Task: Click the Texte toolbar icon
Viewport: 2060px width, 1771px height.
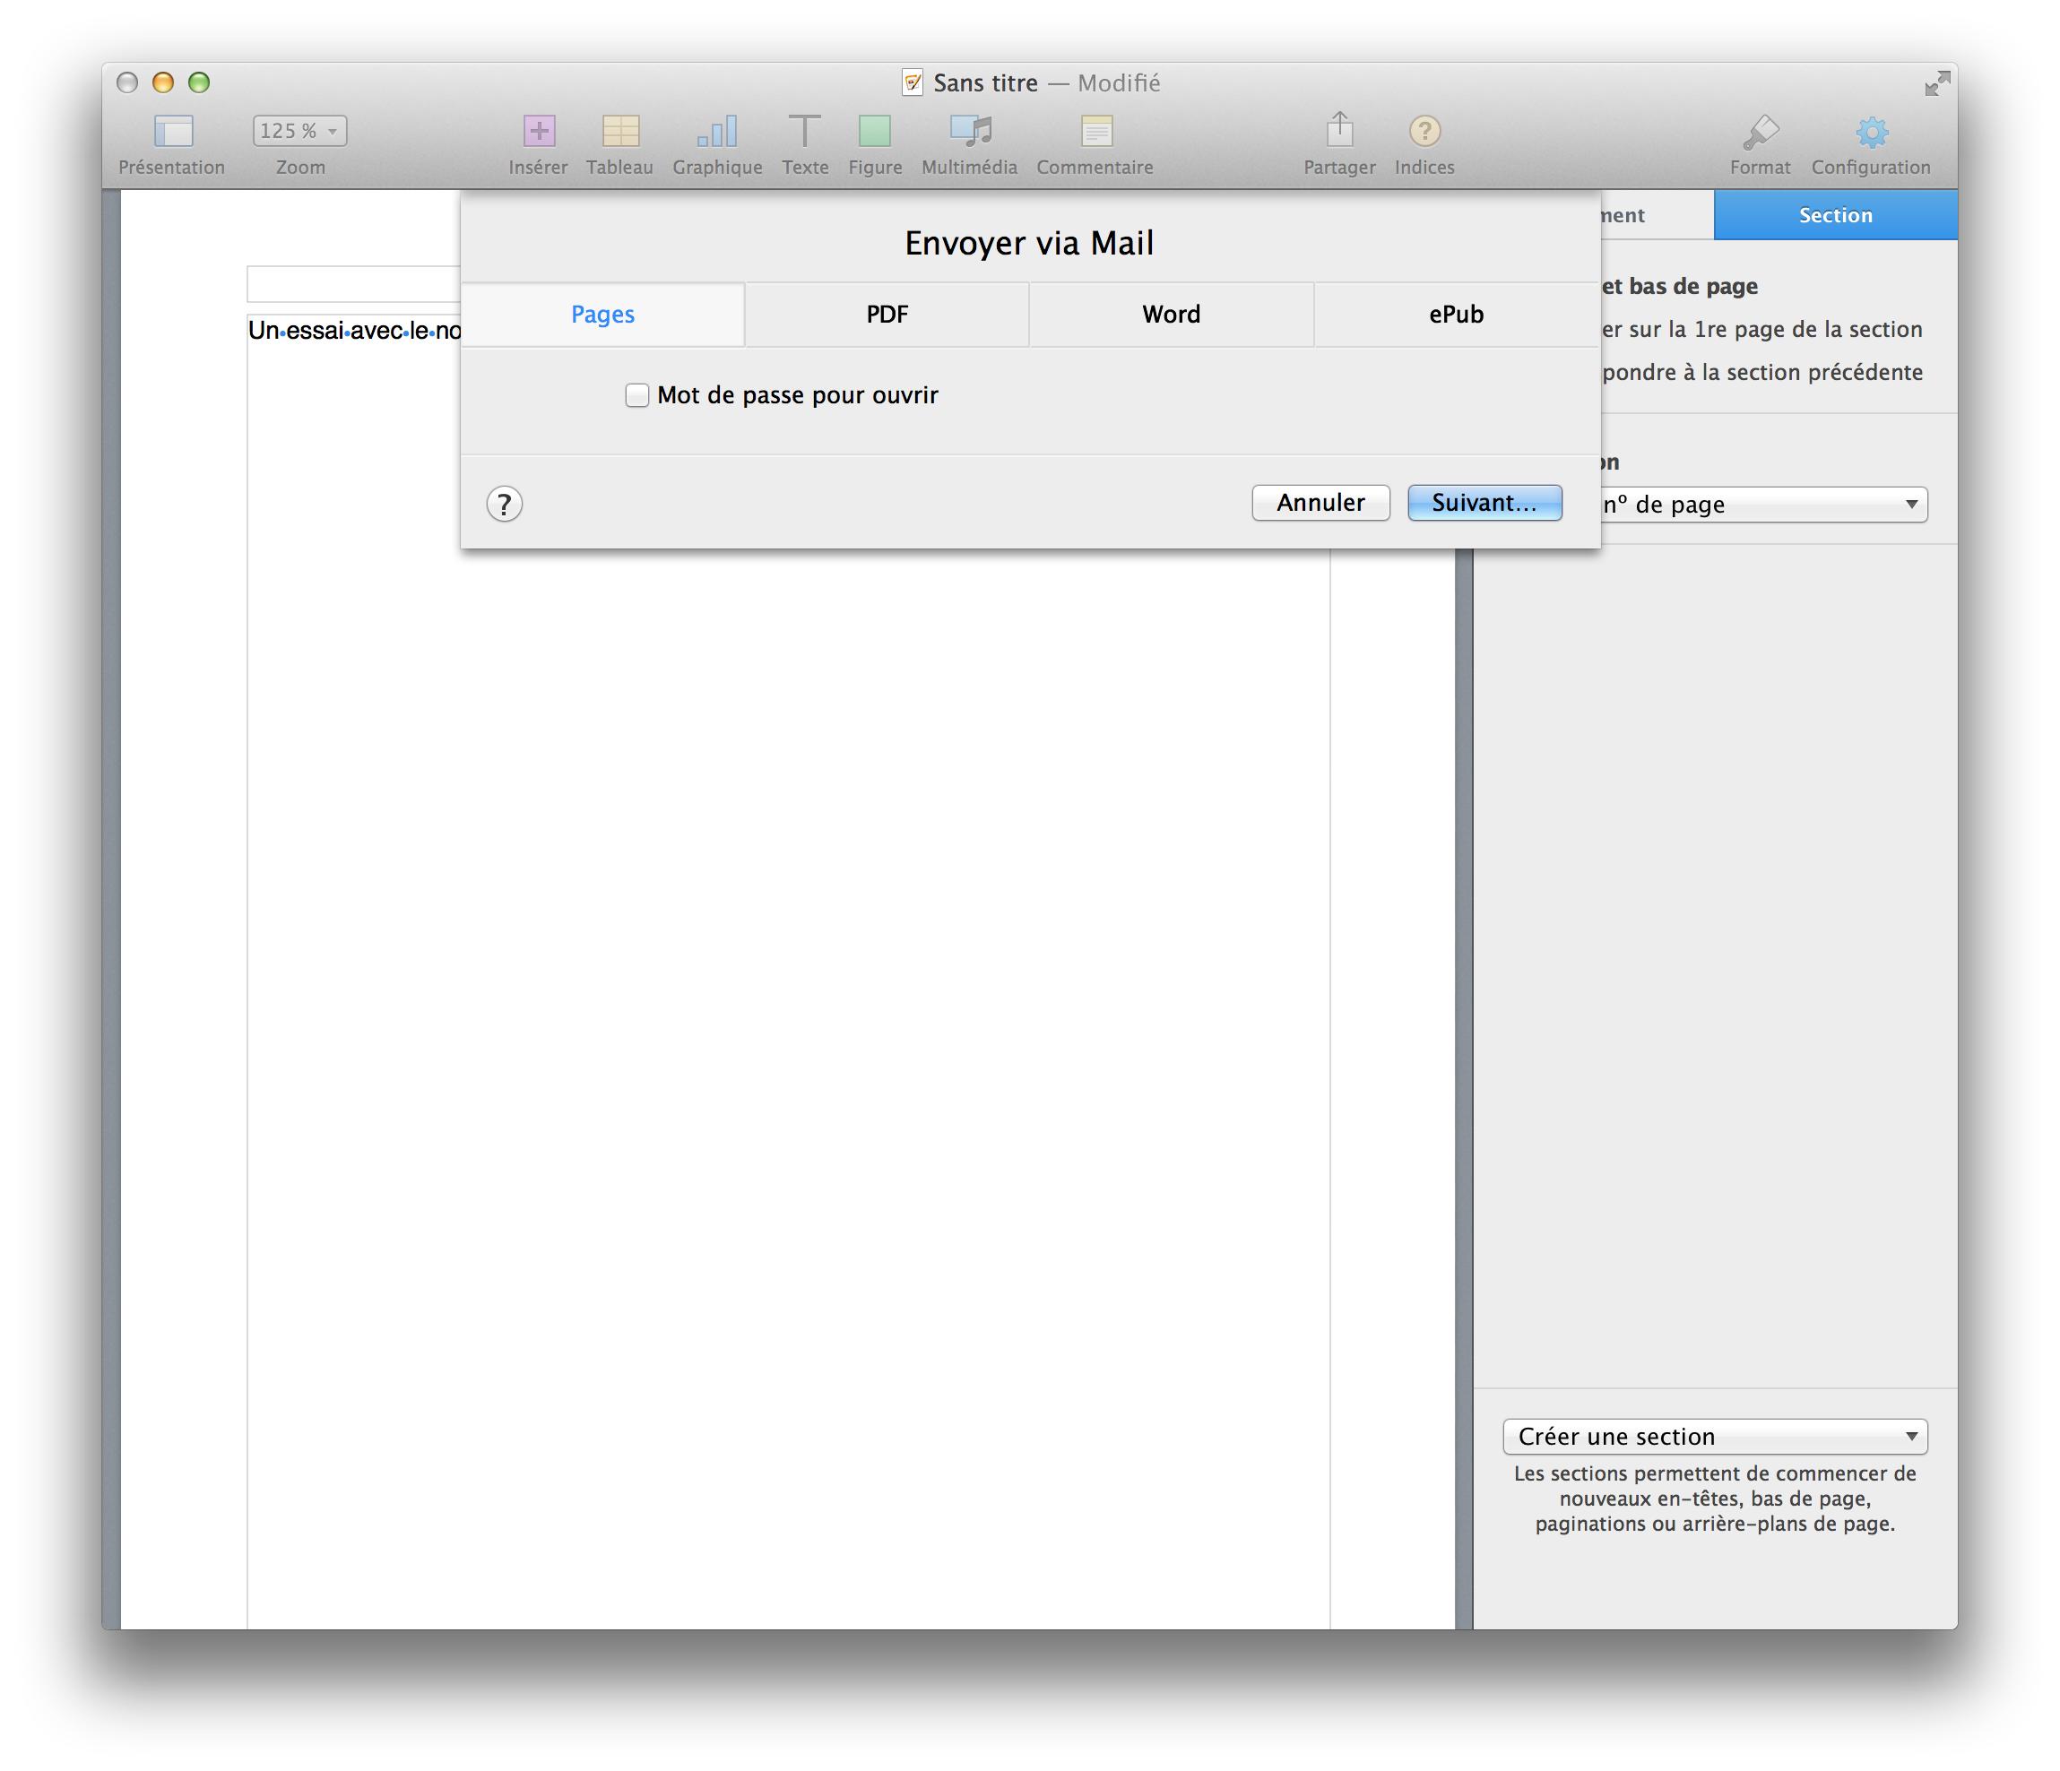Action: tap(804, 131)
